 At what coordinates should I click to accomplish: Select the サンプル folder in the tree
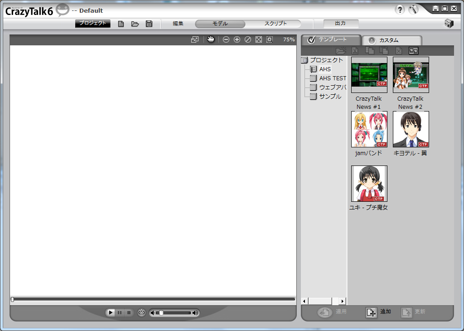(x=330, y=97)
